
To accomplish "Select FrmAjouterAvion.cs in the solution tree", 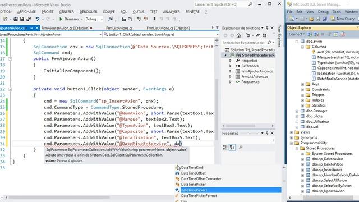I will coord(257,71).
